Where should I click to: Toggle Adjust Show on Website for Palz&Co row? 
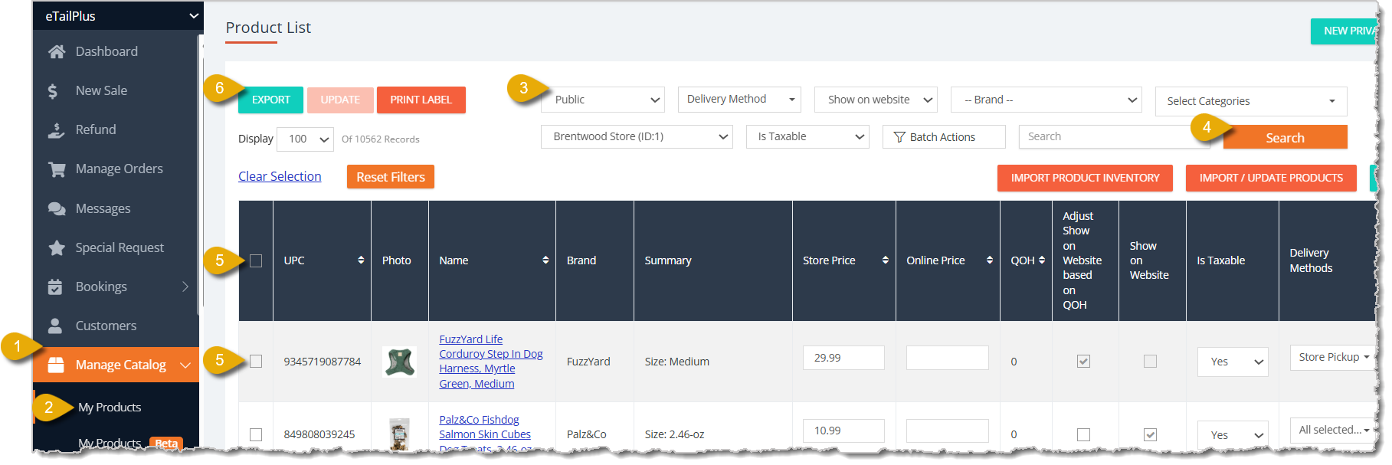click(x=1083, y=434)
